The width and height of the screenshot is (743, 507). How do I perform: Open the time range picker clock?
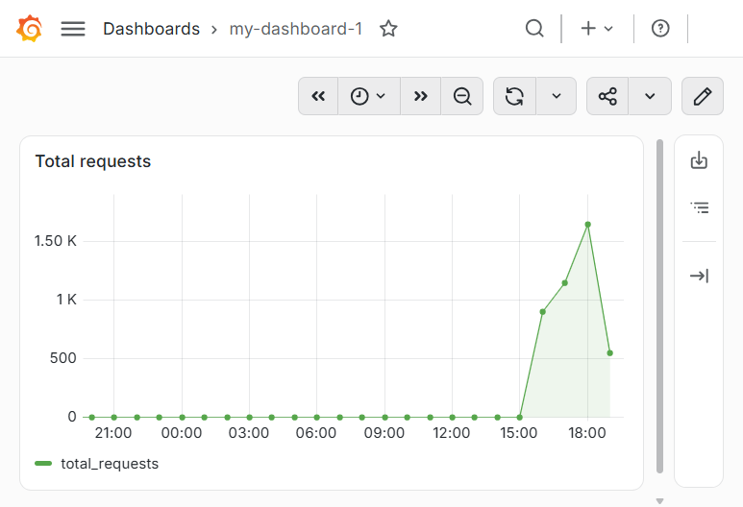pos(369,96)
